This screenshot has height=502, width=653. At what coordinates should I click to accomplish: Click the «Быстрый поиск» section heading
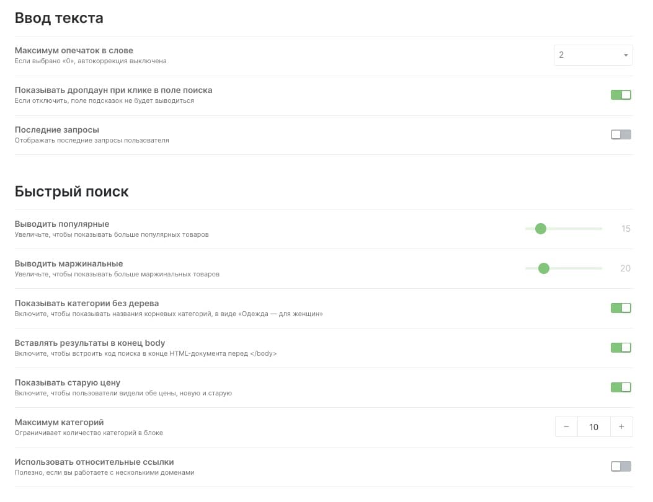pyautogui.click(x=72, y=192)
